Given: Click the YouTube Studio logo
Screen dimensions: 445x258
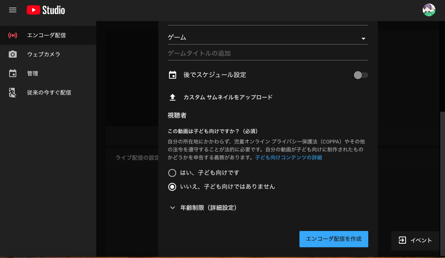Looking at the screenshot, I should click(x=45, y=10).
